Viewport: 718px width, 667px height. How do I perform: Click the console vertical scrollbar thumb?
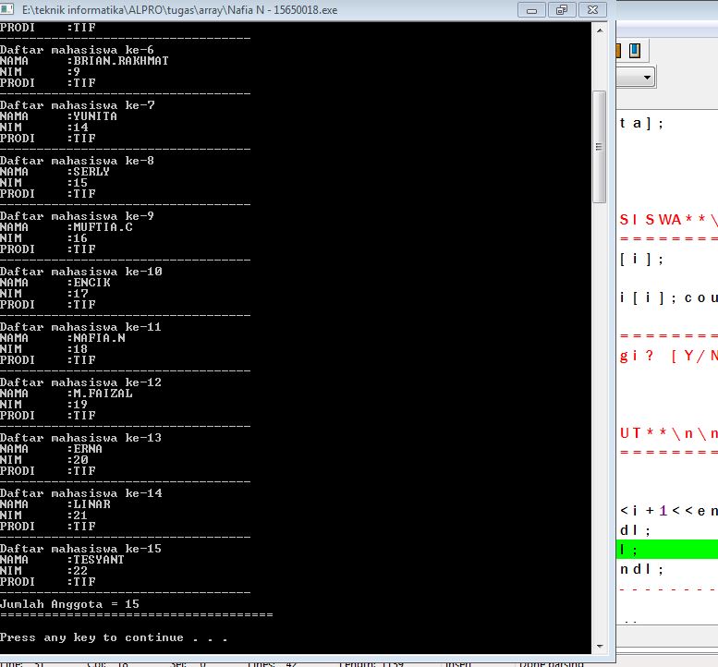tap(599, 147)
